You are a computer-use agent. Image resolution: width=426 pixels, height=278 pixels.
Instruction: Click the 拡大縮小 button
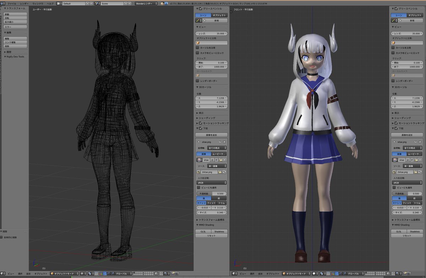coord(15,22)
